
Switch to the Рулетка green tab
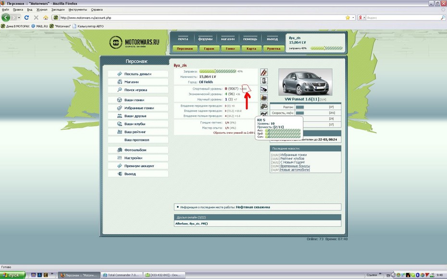pyautogui.click(x=273, y=49)
